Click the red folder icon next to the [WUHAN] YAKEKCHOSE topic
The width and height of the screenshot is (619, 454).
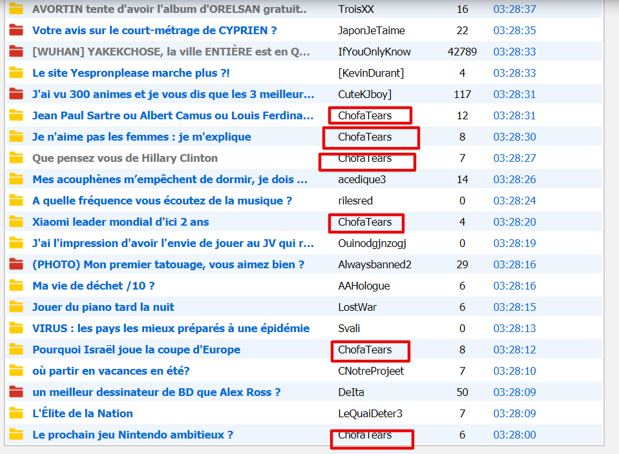(x=16, y=52)
